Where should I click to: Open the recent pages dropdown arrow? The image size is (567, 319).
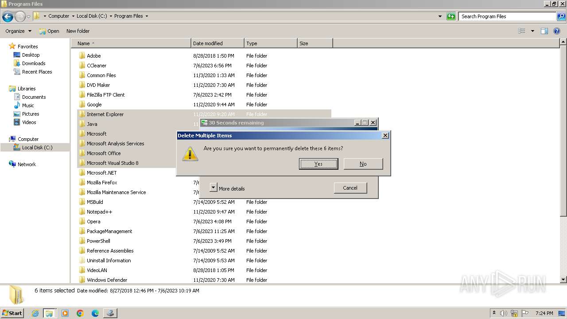[x=28, y=16]
